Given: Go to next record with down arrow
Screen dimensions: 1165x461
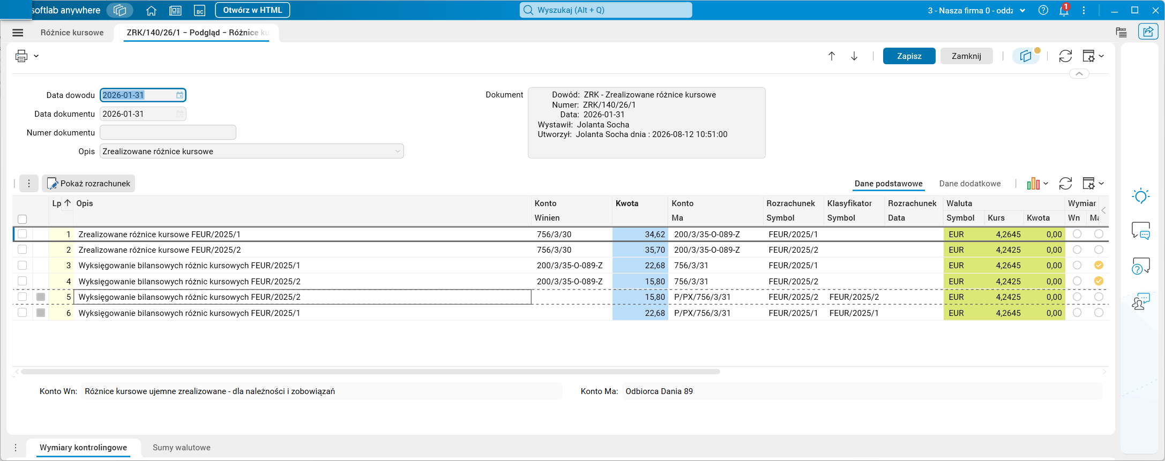Looking at the screenshot, I should pyautogui.click(x=854, y=56).
